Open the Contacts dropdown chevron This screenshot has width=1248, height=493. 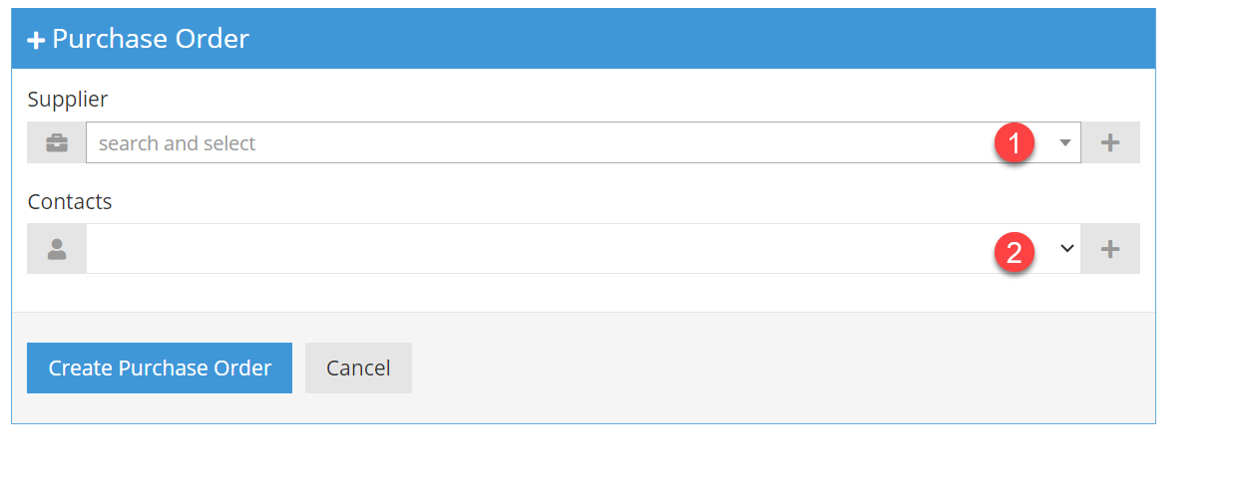tap(1066, 249)
